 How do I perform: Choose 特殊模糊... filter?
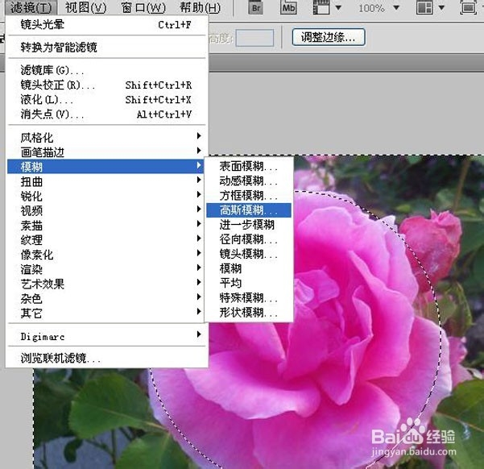click(x=249, y=298)
